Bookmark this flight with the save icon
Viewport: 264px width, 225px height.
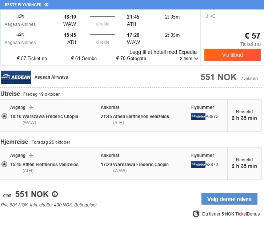point(206,16)
